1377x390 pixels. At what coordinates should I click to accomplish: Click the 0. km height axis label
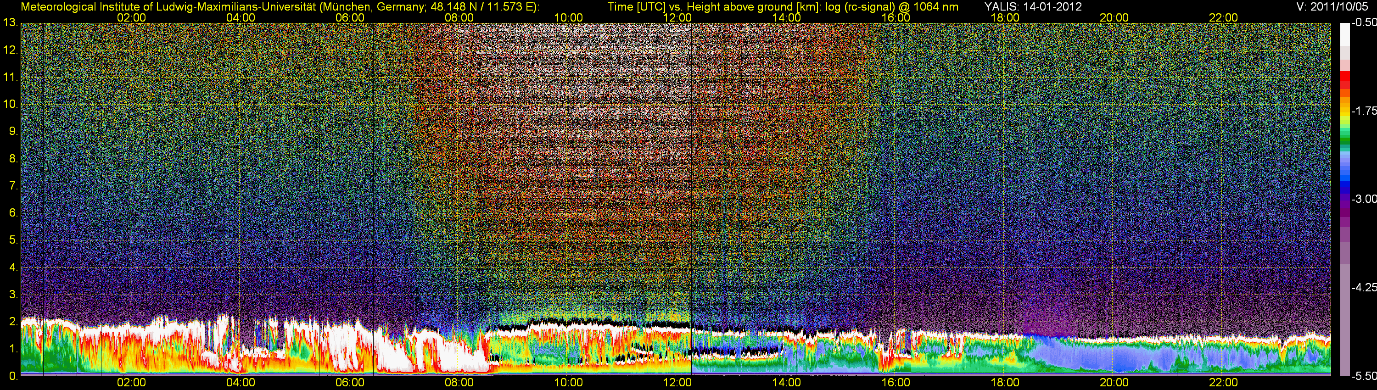tap(13, 376)
